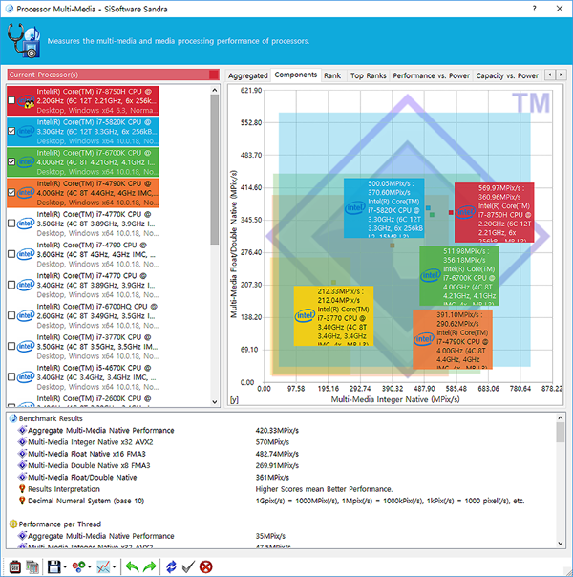Click the results pane scroll down arrow
This screenshot has height=577, width=573.
(x=561, y=544)
